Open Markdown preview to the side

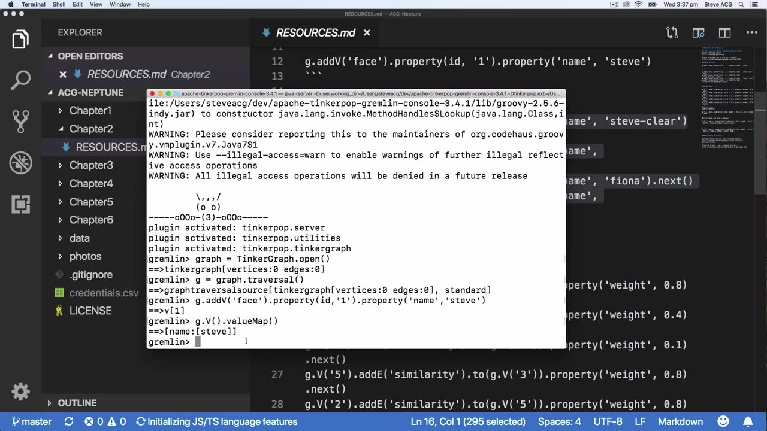[699, 33]
